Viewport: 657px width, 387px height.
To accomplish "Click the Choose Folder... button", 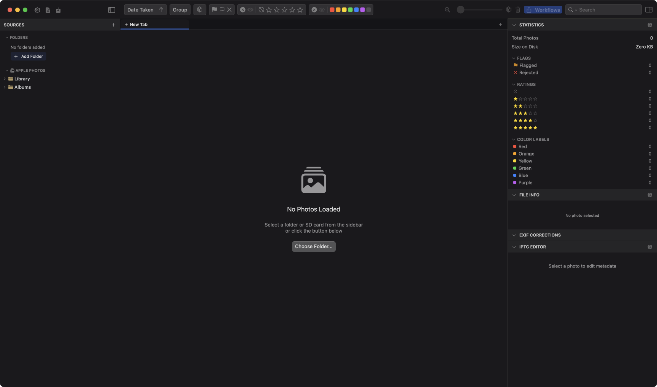I will (x=314, y=247).
